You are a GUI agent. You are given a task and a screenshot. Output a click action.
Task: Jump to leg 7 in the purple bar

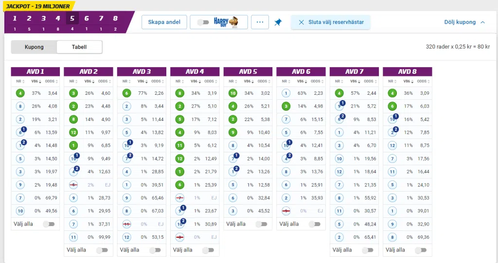[x=101, y=19]
